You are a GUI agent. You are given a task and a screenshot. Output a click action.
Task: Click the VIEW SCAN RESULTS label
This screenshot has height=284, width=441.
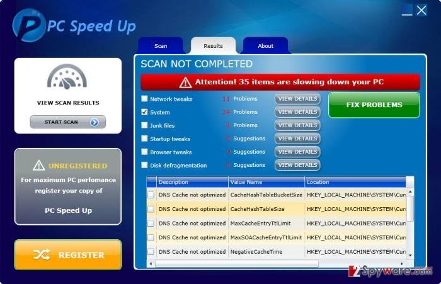coord(68,103)
